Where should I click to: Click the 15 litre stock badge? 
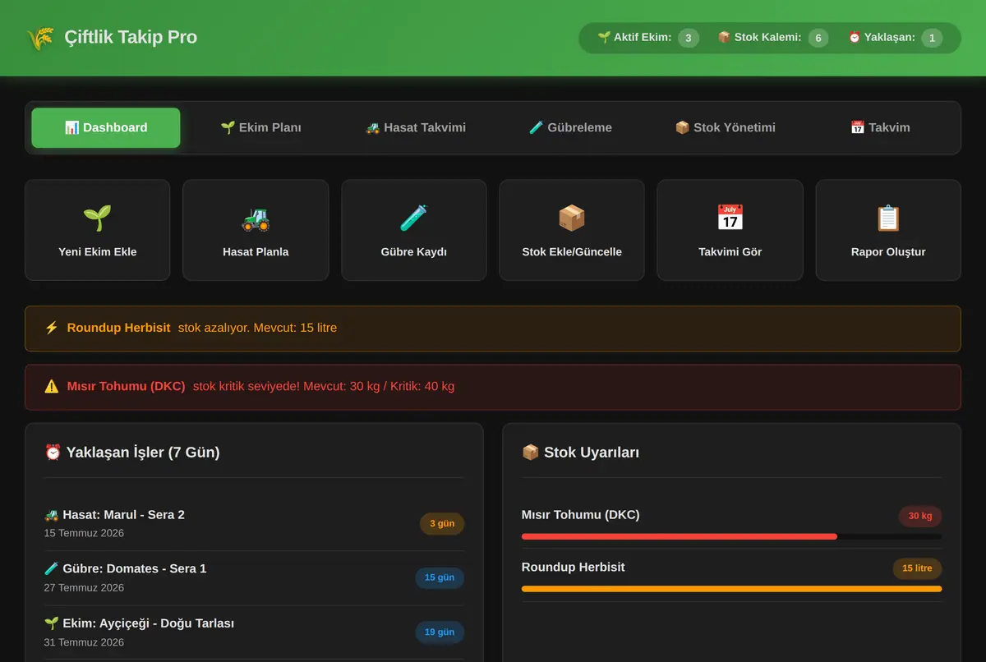point(917,568)
